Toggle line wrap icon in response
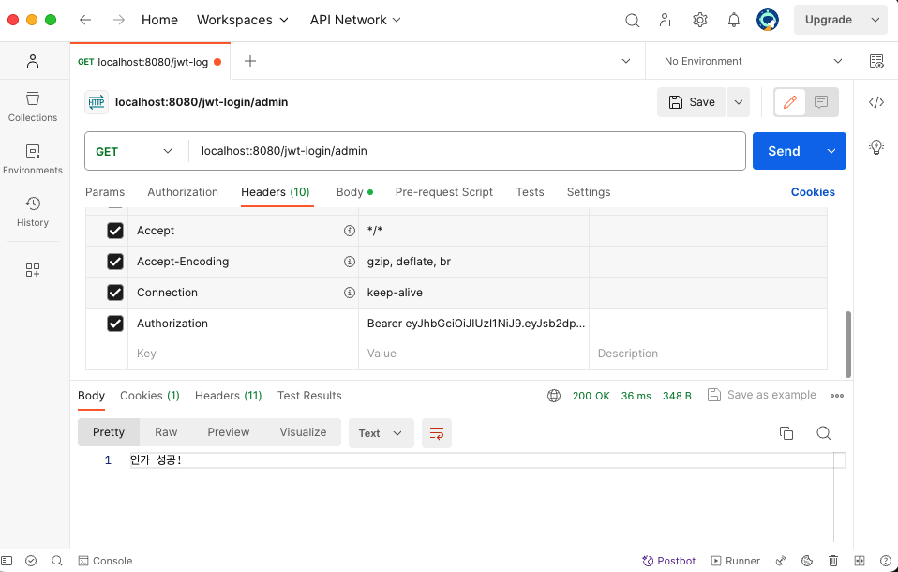The height and width of the screenshot is (572, 898). (437, 433)
